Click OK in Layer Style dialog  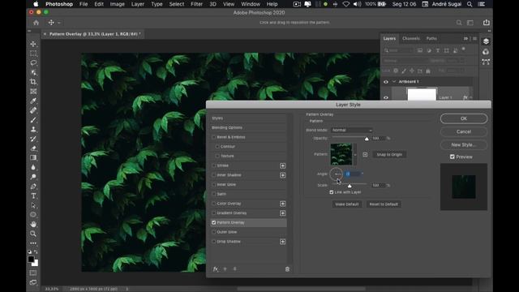coord(464,118)
